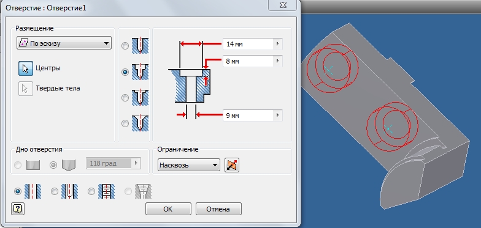The height and width of the screenshot is (228, 481).
Task: Click the tapped hole icon
Action: click(107, 191)
